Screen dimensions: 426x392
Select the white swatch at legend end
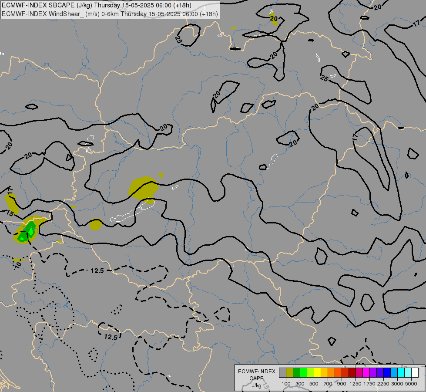[x=415, y=373]
